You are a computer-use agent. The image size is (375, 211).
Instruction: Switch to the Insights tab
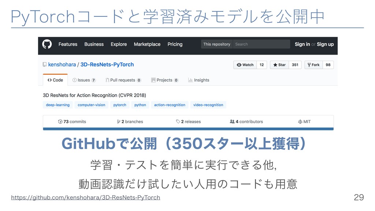pyautogui.click(x=199, y=80)
